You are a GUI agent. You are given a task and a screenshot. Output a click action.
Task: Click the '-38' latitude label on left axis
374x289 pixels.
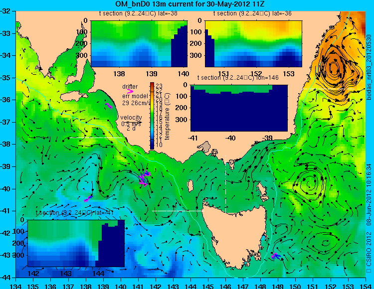click(x=5, y=144)
